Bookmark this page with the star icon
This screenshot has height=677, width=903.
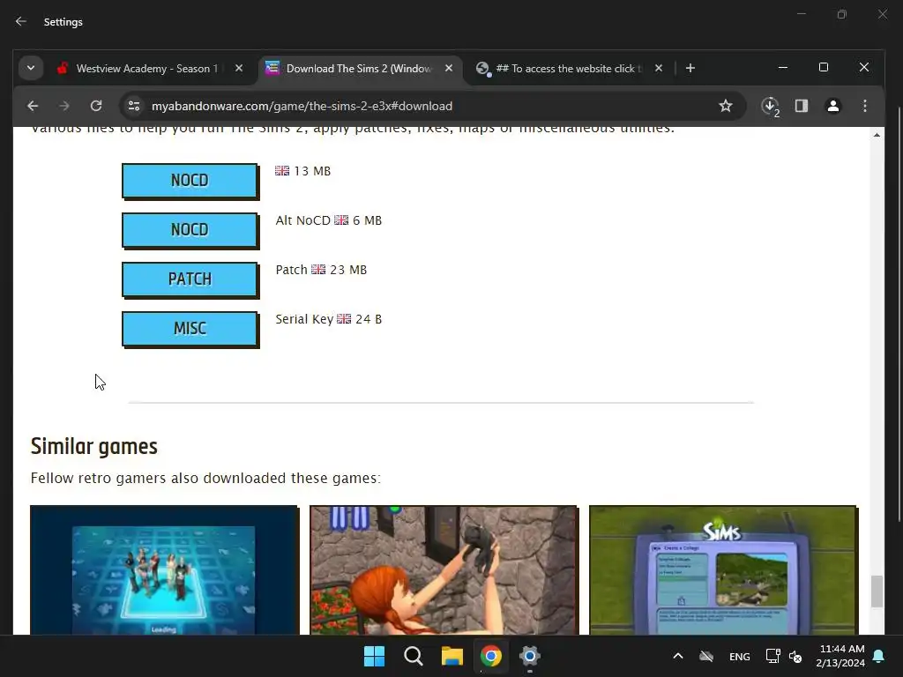pyautogui.click(x=726, y=106)
